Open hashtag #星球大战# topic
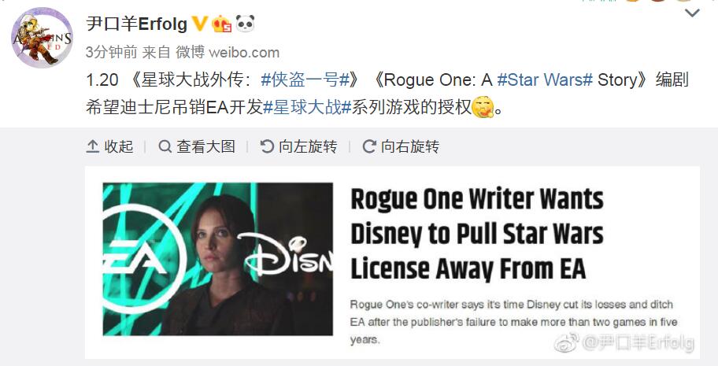The height and width of the screenshot is (366, 718). (307, 107)
